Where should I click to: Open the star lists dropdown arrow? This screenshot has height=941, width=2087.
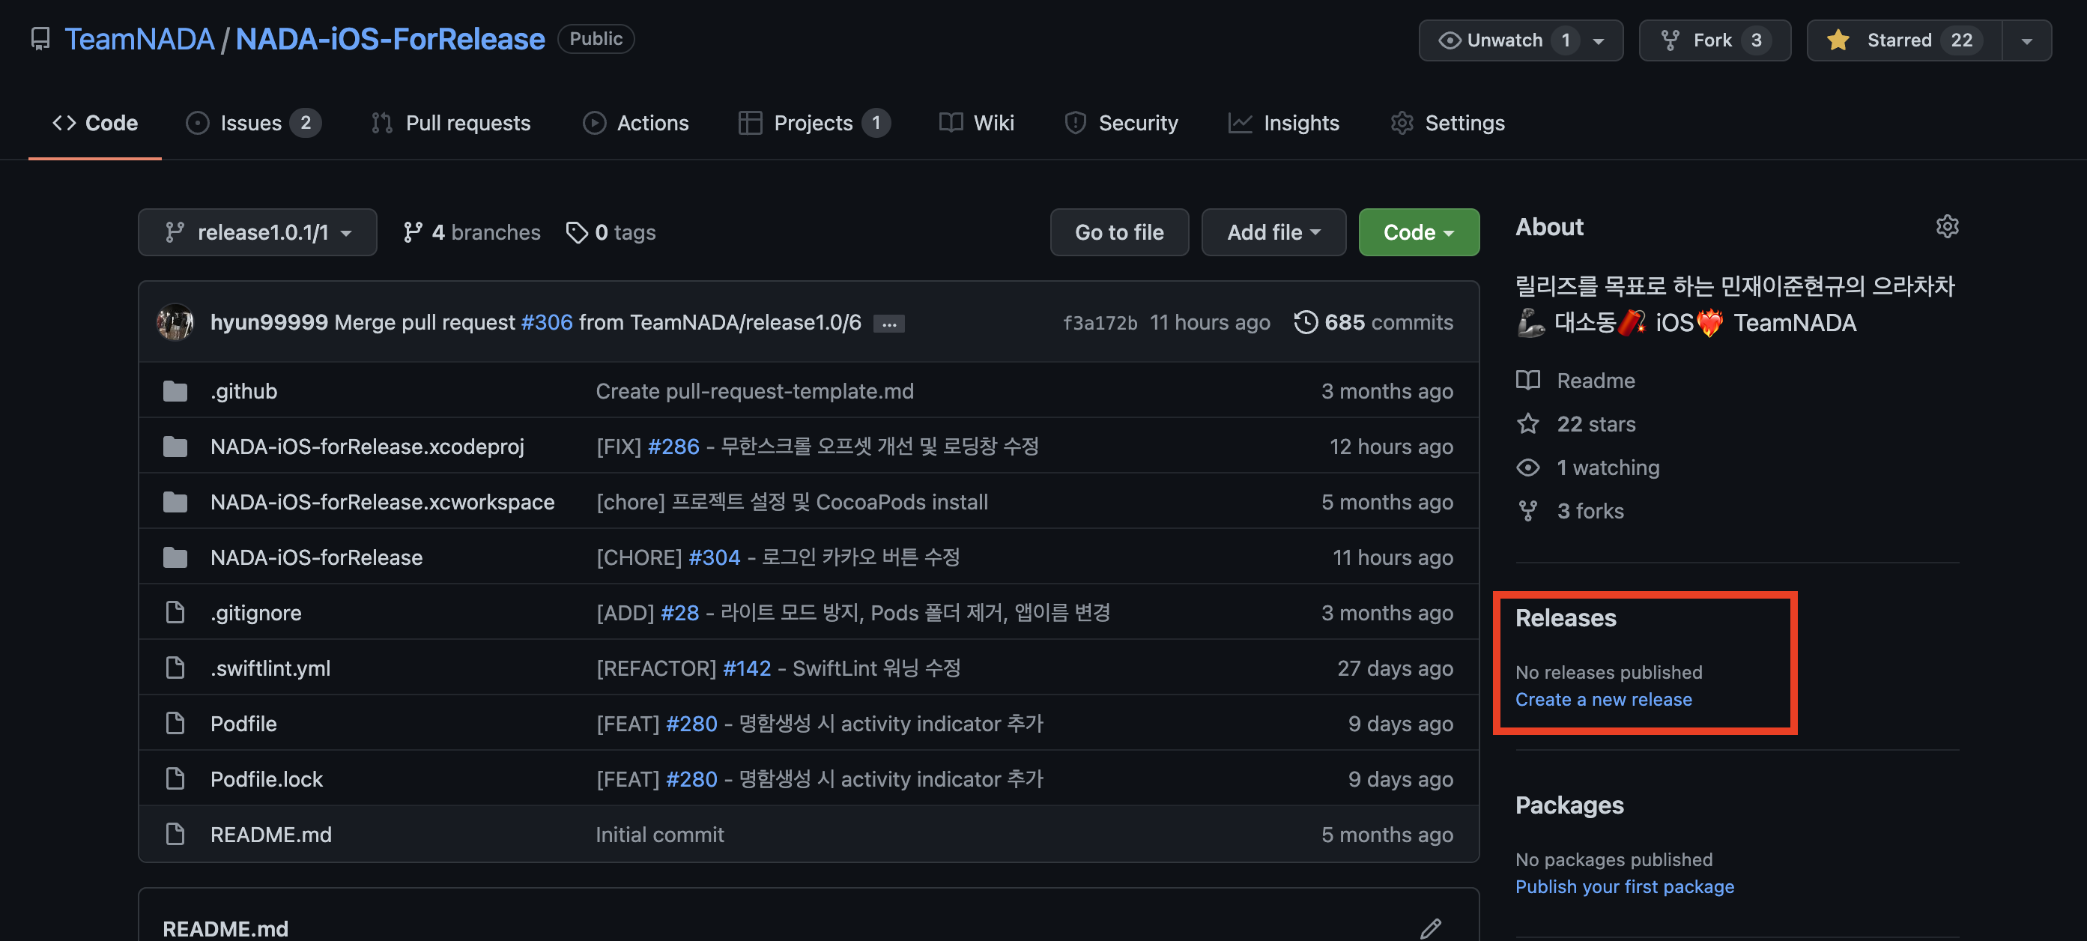coord(2026,40)
